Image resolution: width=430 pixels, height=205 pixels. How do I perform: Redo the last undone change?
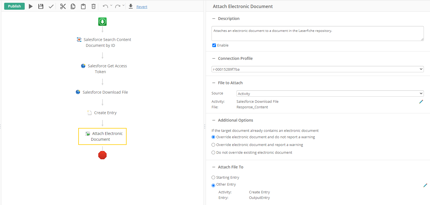pyautogui.click(x=118, y=6)
